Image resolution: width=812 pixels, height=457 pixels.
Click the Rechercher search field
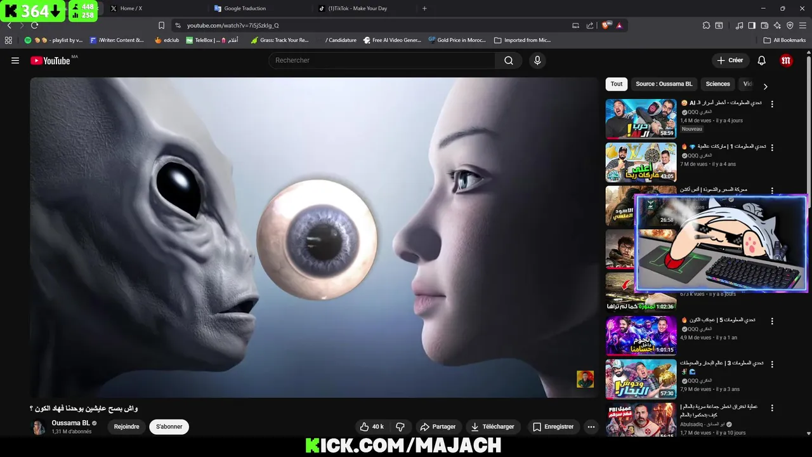click(382, 60)
